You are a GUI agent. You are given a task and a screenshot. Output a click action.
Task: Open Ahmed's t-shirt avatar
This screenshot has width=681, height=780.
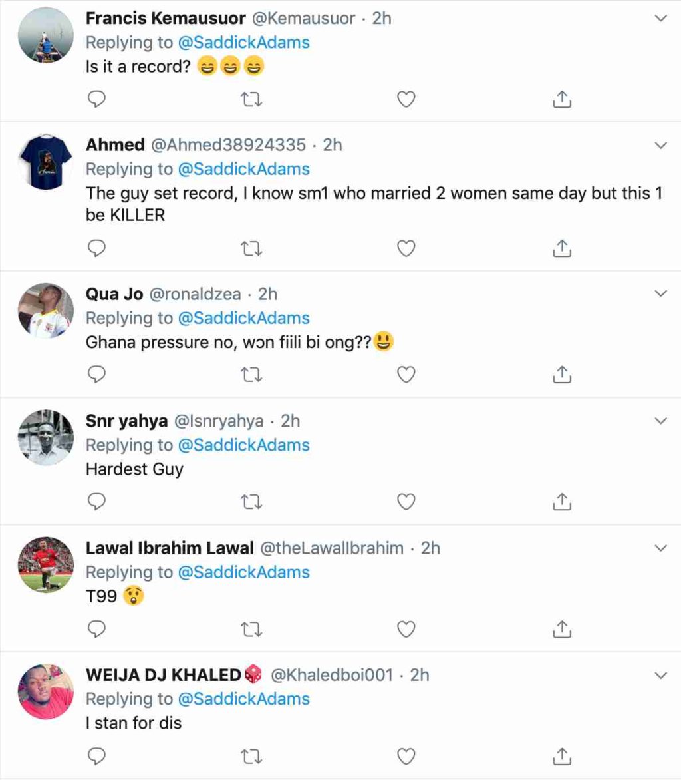click(x=46, y=162)
